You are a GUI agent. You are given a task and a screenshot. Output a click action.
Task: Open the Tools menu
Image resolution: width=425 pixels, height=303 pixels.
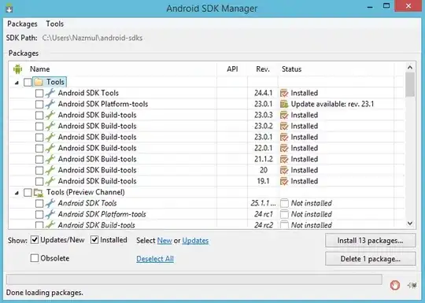click(55, 24)
